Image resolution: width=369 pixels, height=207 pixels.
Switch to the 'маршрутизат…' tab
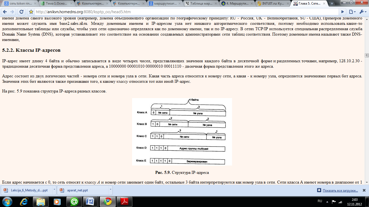[x=165, y=4]
